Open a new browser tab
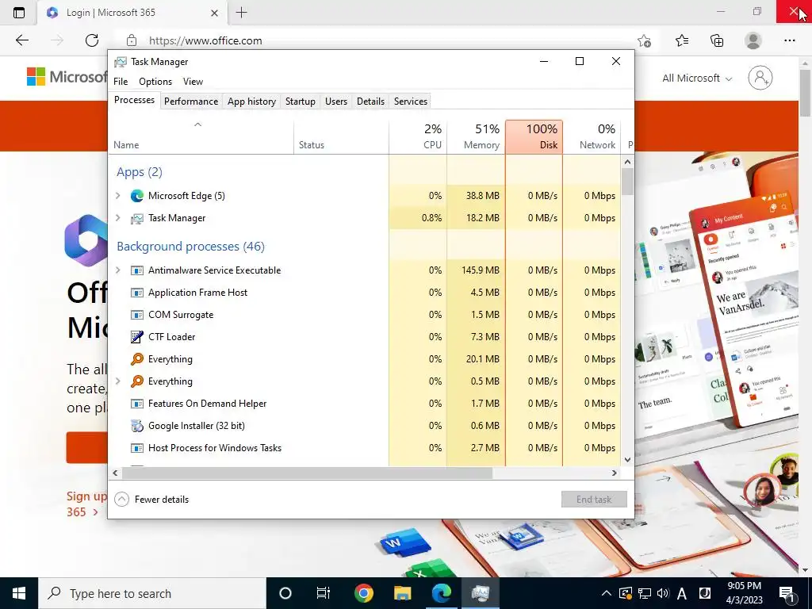Viewport: 812px width, 609px height. pos(241,13)
